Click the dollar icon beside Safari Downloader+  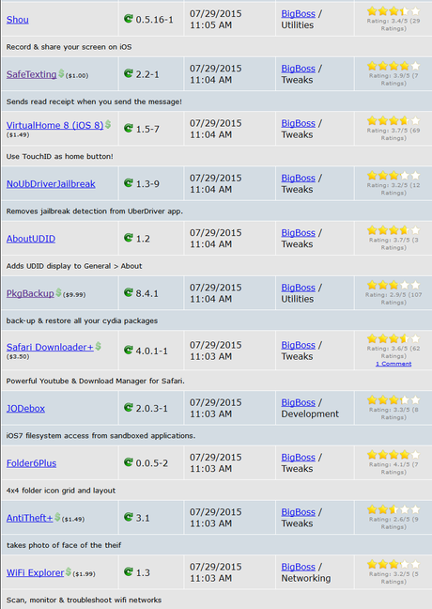(x=98, y=346)
